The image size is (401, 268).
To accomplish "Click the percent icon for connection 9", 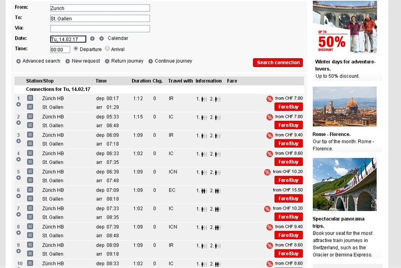I will click(269, 246).
